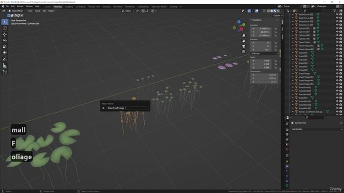Open the Global transform orientation dropdown
The width and height of the screenshot is (344, 193).
click(x=128, y=11)
